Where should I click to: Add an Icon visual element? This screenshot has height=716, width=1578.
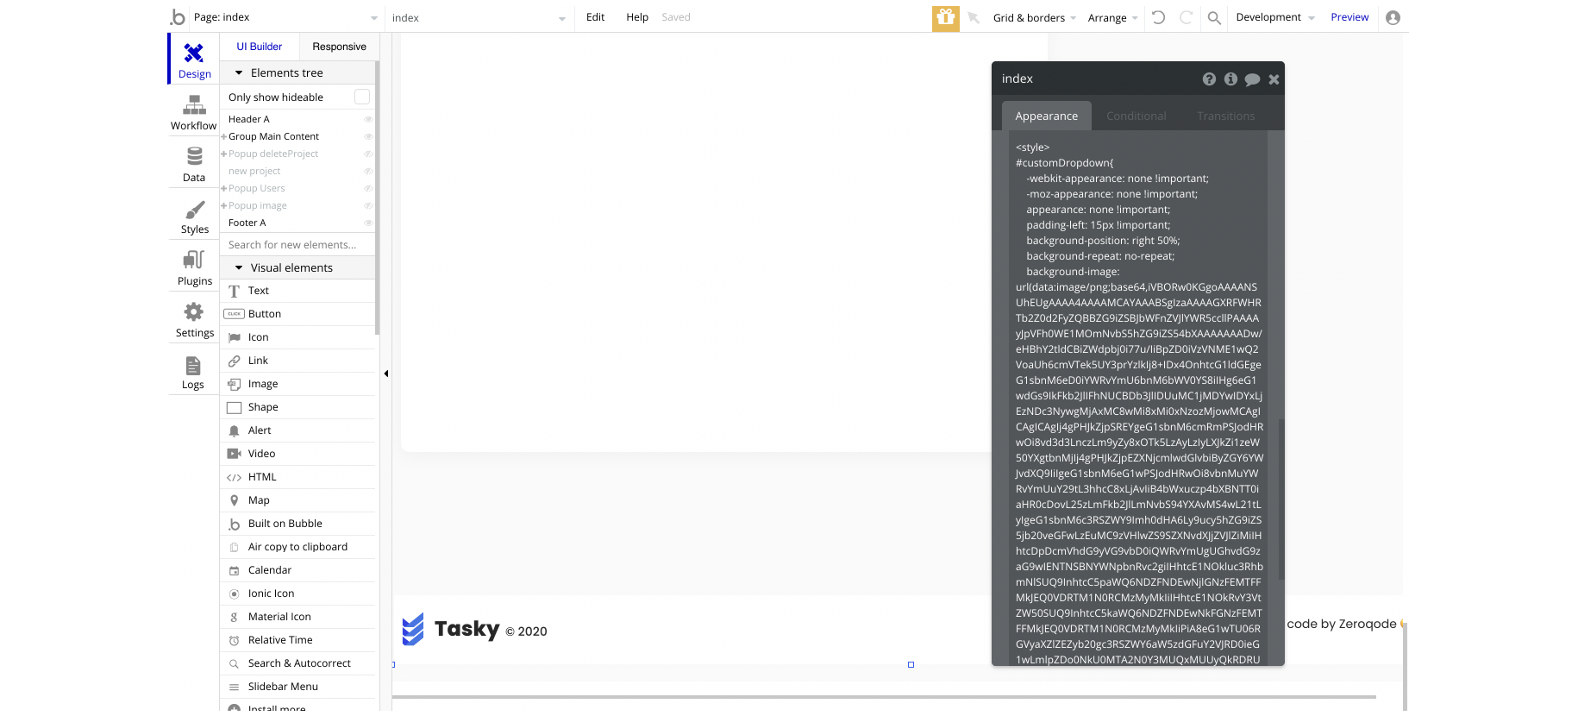click(x=298, y=337)
